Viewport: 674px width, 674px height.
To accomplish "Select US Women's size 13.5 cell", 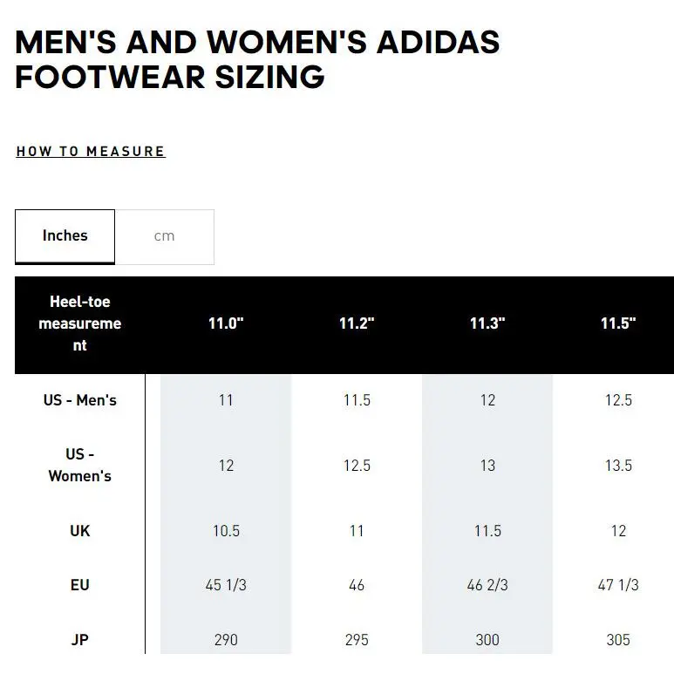I will (x=618, y=466).
